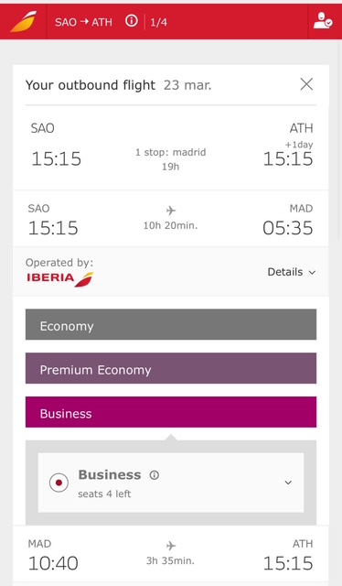Click 'seats 4 left' Business fare card
342x586 pixels.
(x=171, y=483)
